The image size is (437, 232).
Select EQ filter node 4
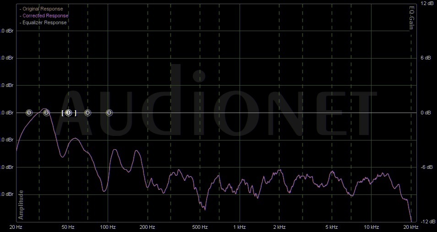click(x=87, y=113)
